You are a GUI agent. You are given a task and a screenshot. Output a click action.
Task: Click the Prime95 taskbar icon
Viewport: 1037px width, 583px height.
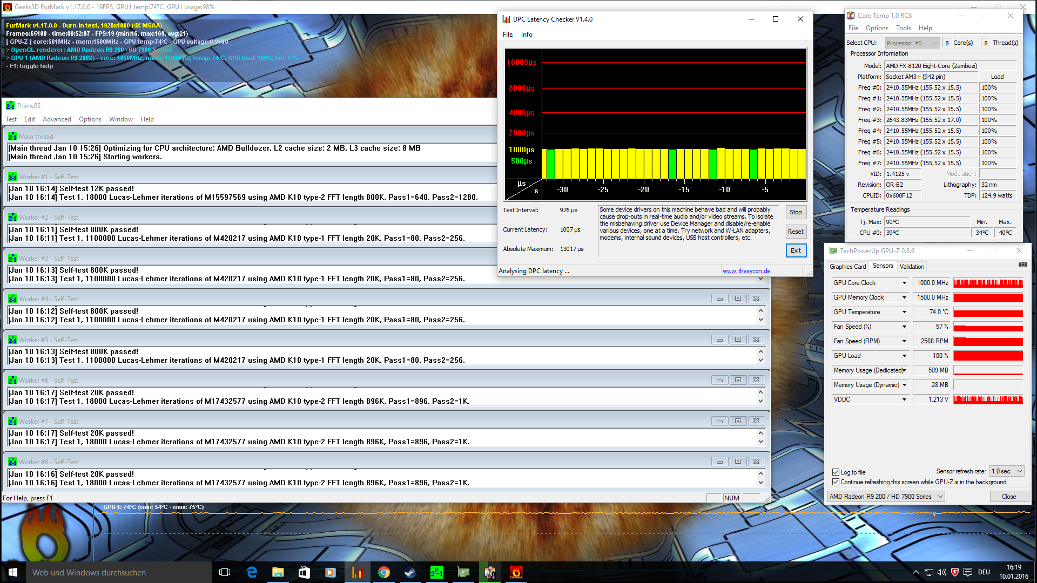click(x=436, y=572)
